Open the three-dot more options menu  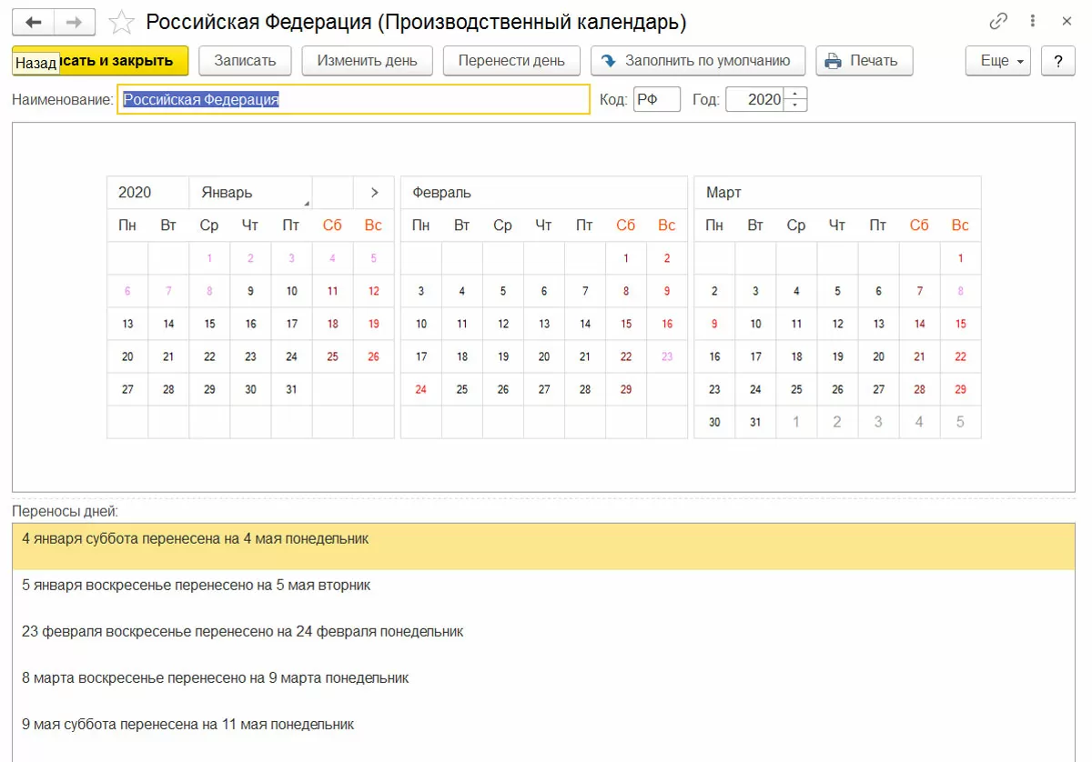pyautogui.click(x=1034, y=21)
